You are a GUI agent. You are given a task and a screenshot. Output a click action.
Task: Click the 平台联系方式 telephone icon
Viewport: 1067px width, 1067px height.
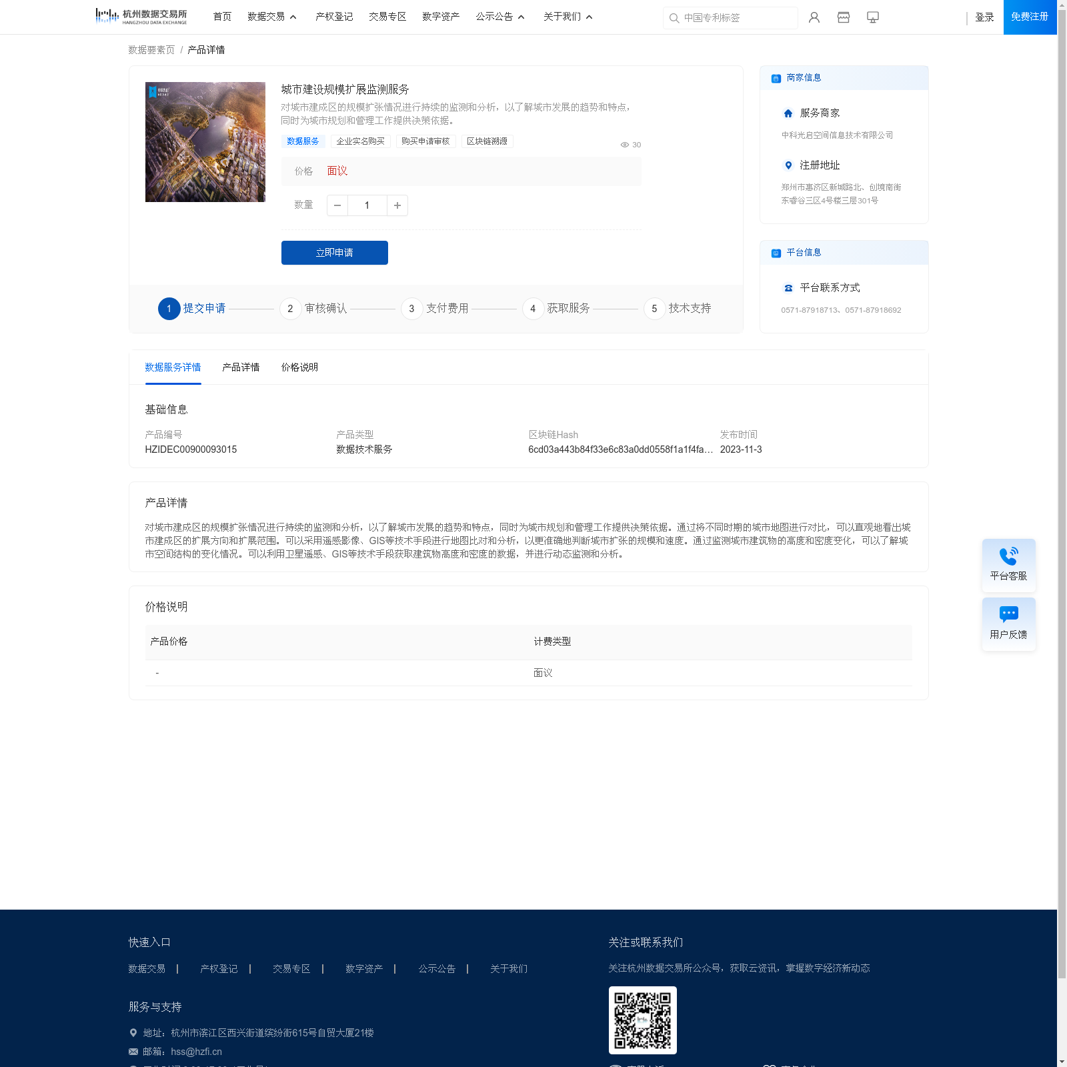click(x=788, y=288)
